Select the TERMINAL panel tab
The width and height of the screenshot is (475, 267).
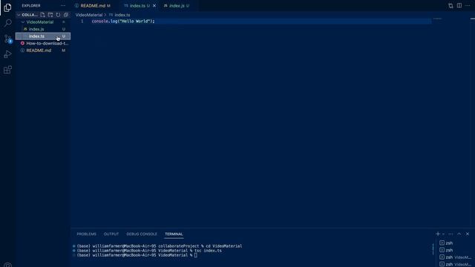(x=174, y=234)
